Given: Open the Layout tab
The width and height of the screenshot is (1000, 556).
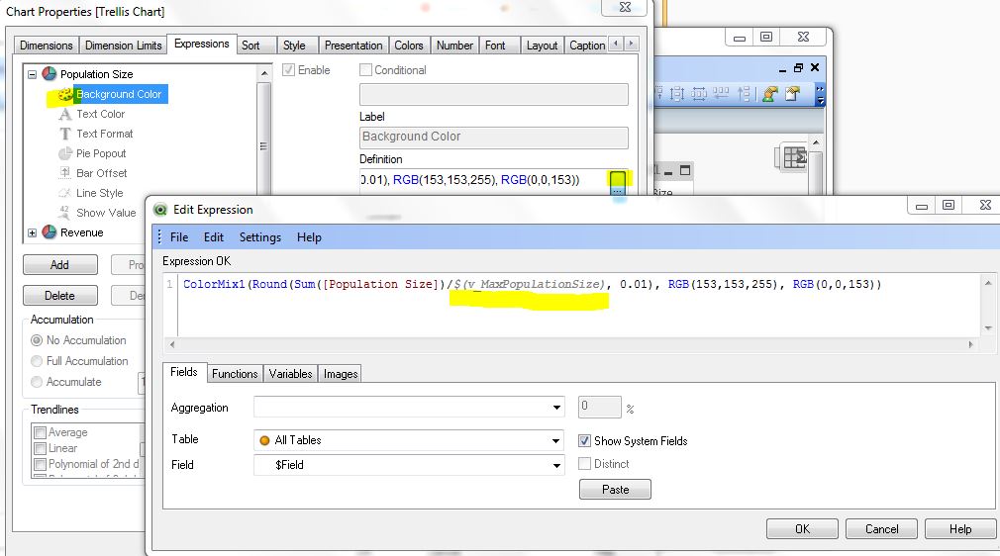Looking at the screenshot, I should point(543,46).
